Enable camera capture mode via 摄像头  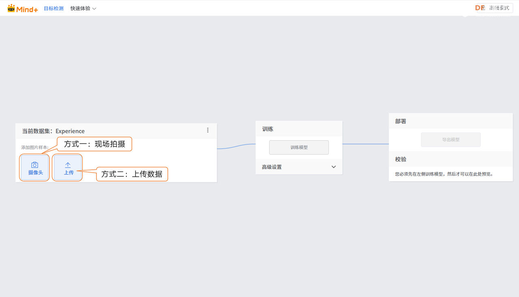pos(34,167)
